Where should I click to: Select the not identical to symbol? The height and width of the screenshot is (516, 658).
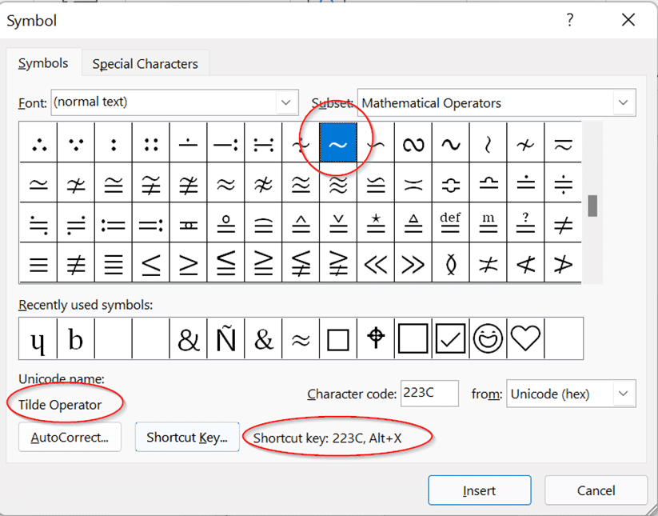tap(76, 263)
